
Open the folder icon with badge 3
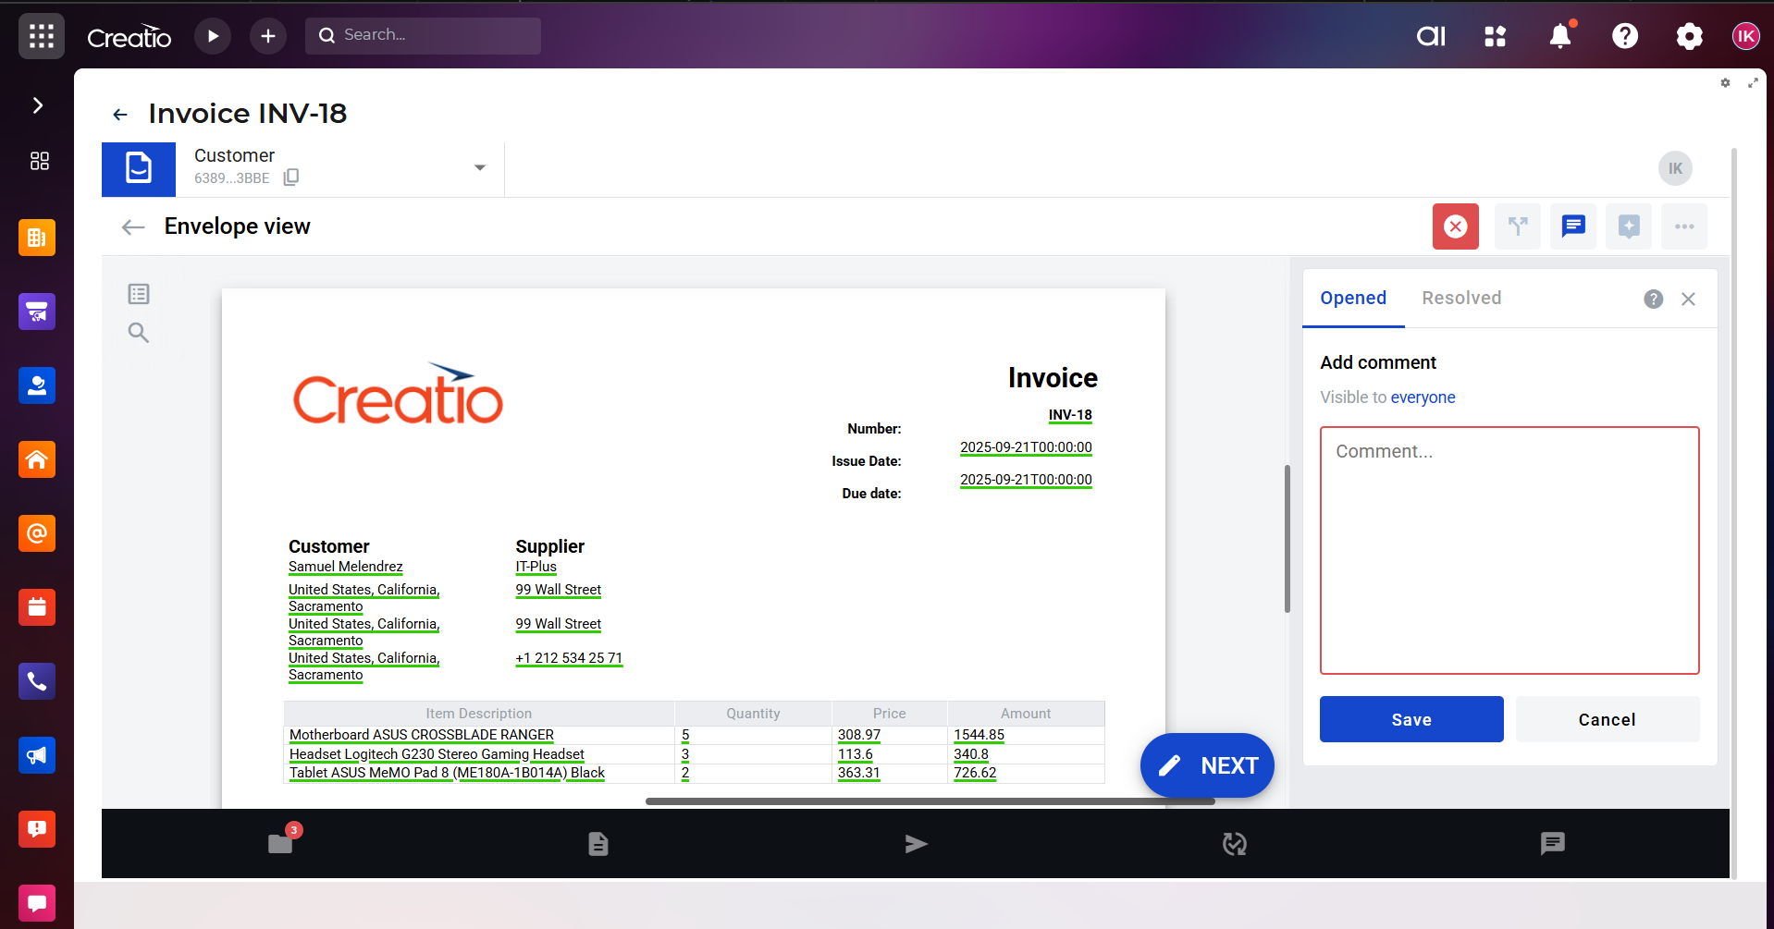point(280,843)
